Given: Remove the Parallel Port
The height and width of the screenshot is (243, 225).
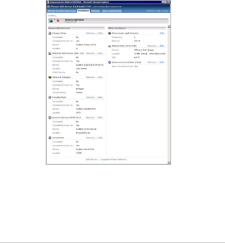Looking at the screenshot, I should point(91,97).
